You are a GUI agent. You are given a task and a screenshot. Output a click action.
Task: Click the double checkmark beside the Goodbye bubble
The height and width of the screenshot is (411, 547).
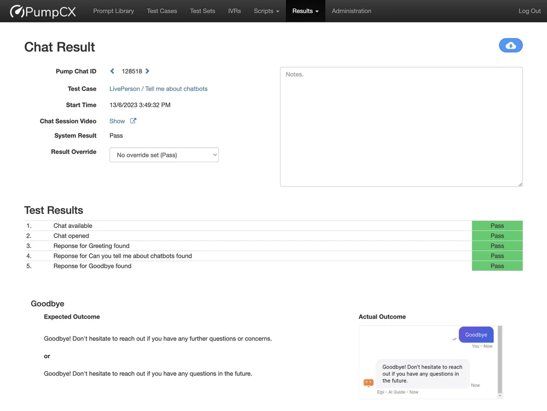pyautogui.click(x=454, y=339)
